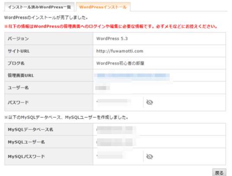
Task: Click the masked パスワード value field
Action: click(114, 102)
